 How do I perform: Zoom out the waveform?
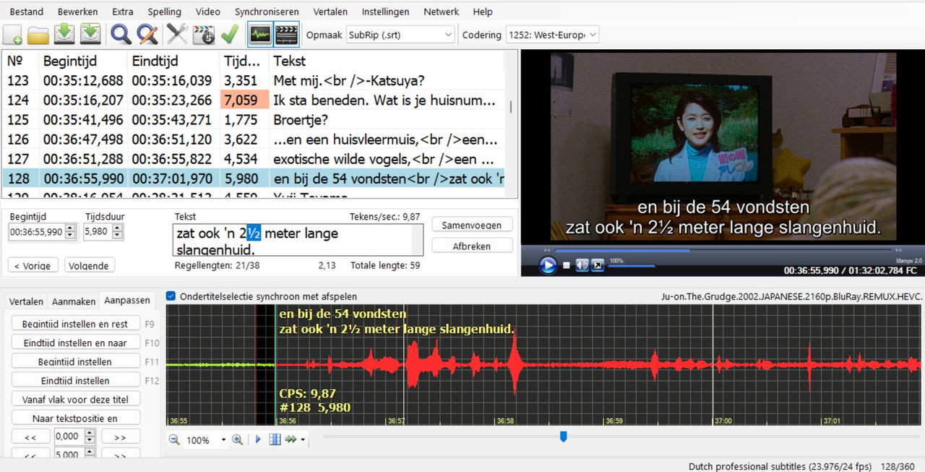pyautogui.click(x=174, y=439)
